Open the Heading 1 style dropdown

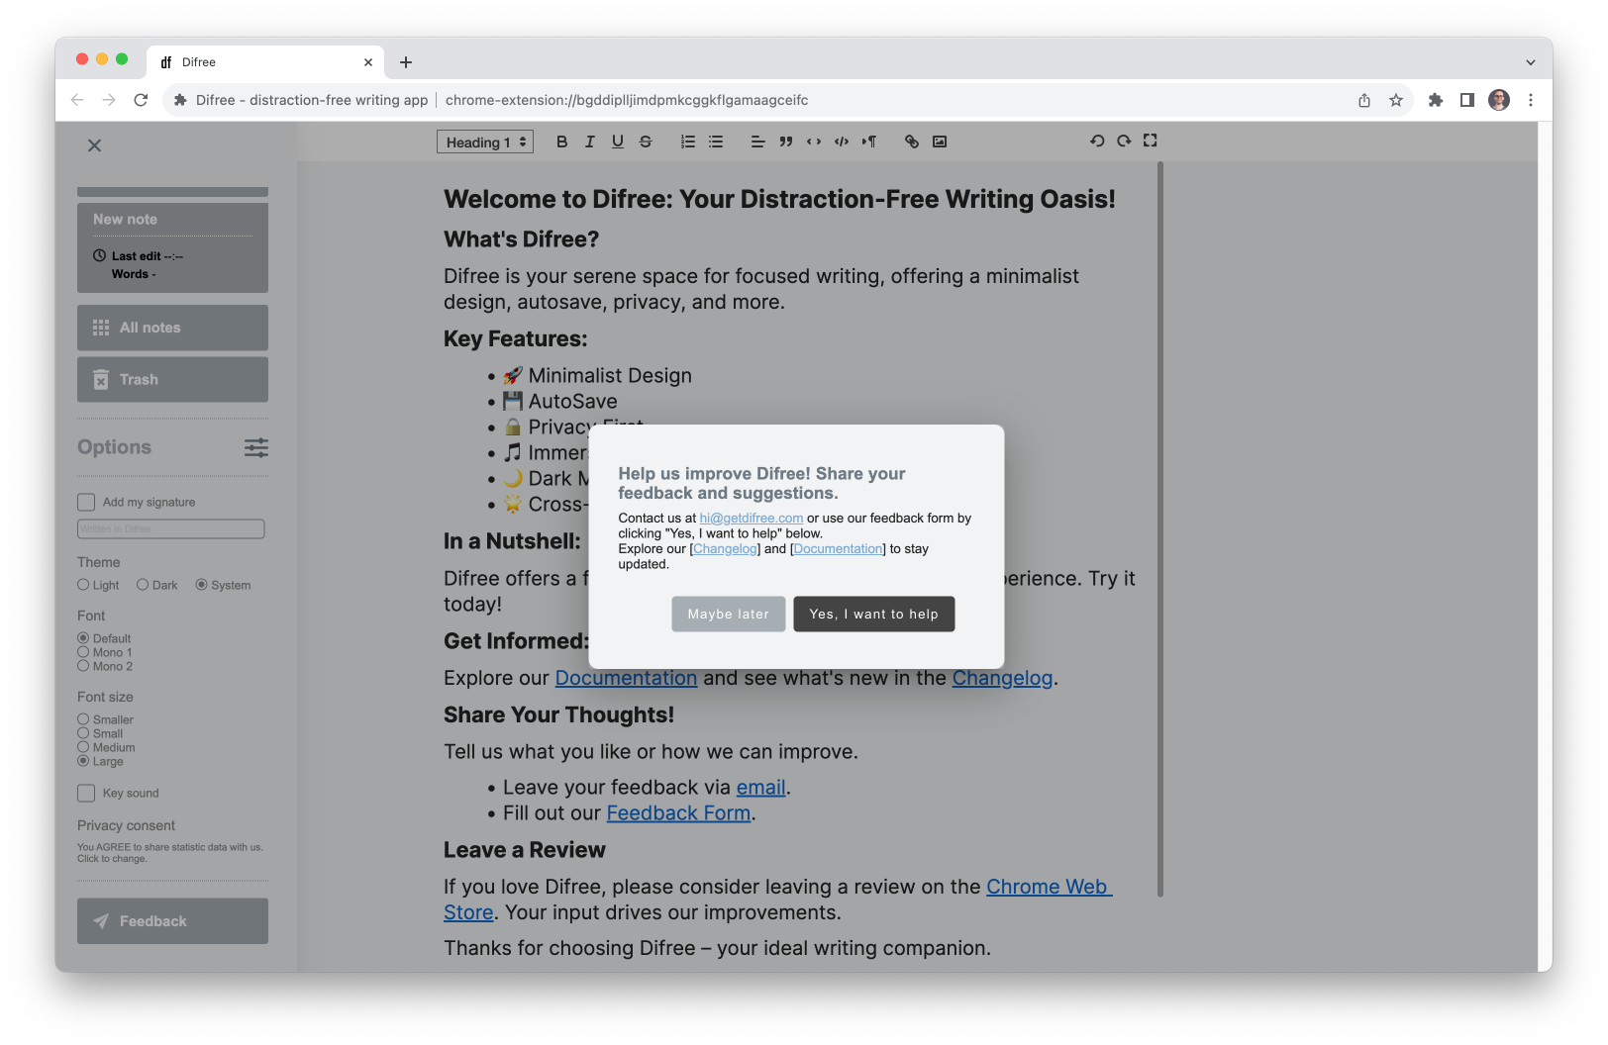click(485, 142)
